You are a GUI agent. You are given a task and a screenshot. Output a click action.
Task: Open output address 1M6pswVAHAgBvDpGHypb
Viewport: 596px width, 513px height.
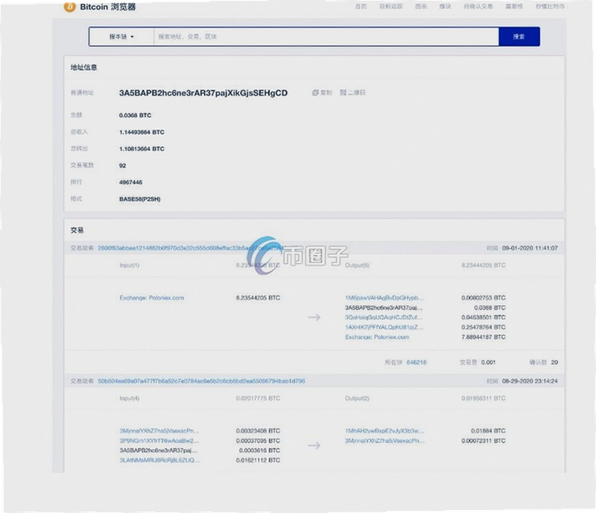click(384, 298)
